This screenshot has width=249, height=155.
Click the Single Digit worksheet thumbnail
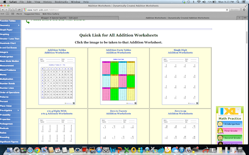(180, 81)
